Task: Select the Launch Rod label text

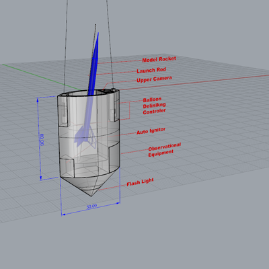Action: pyautogui.click(x=151, y=70)
